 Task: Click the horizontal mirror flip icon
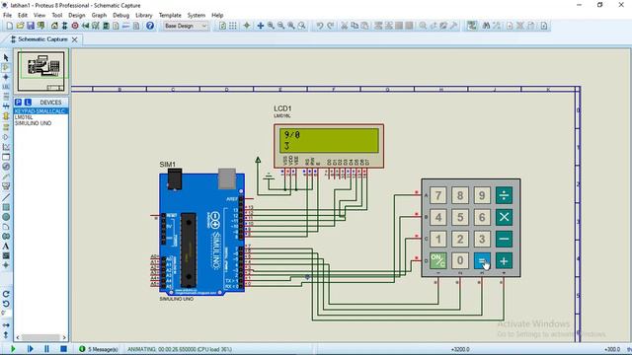point(6,324)
